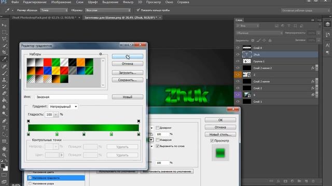Image resolution: width=332 pixels, height=186 pixels.
Task: Select the Blur tool
Action: (x=4, y=107)
